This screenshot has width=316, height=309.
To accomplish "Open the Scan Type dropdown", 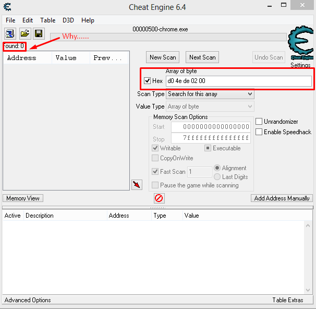I will 210,94.
